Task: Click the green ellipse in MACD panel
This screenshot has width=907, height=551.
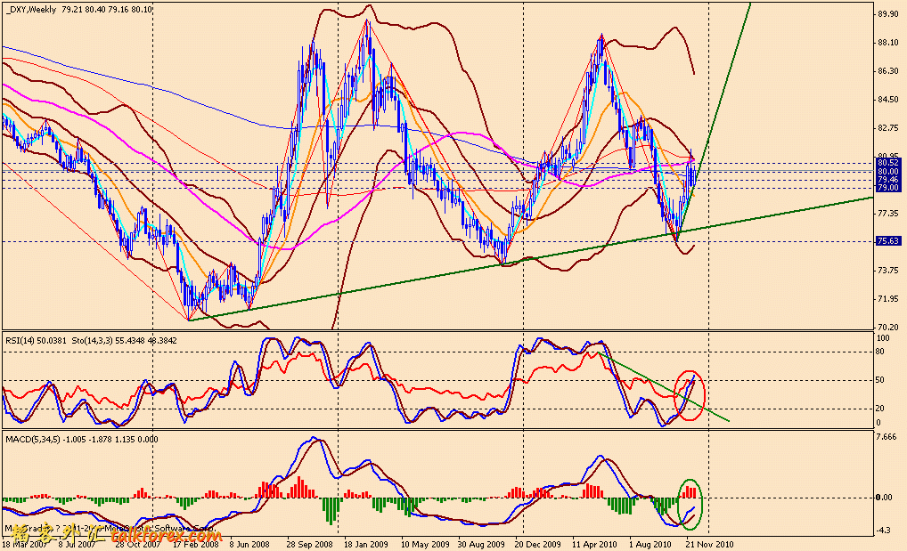Action: [690, 503]
